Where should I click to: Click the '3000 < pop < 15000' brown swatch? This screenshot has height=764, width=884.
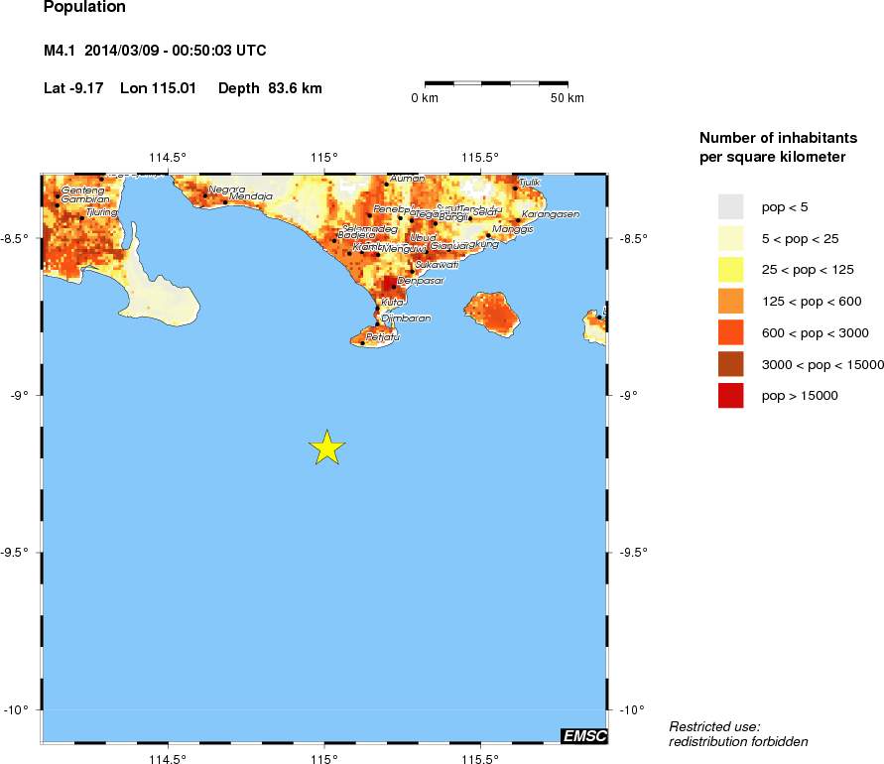point(730,364)
